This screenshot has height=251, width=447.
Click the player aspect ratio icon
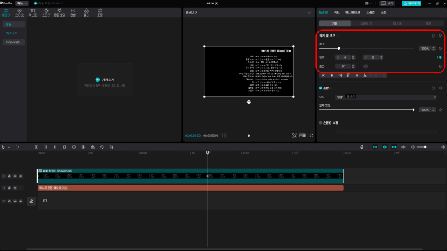point(303,136)
